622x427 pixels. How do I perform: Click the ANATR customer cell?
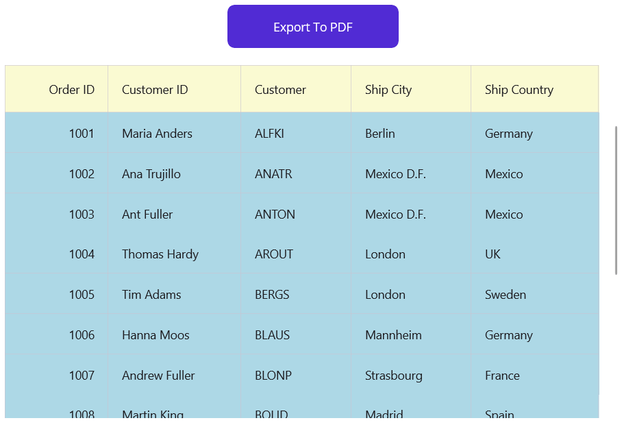tap(273, 174)
